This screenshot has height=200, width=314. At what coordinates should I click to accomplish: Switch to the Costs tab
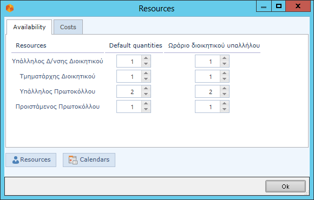pos(68,27)
